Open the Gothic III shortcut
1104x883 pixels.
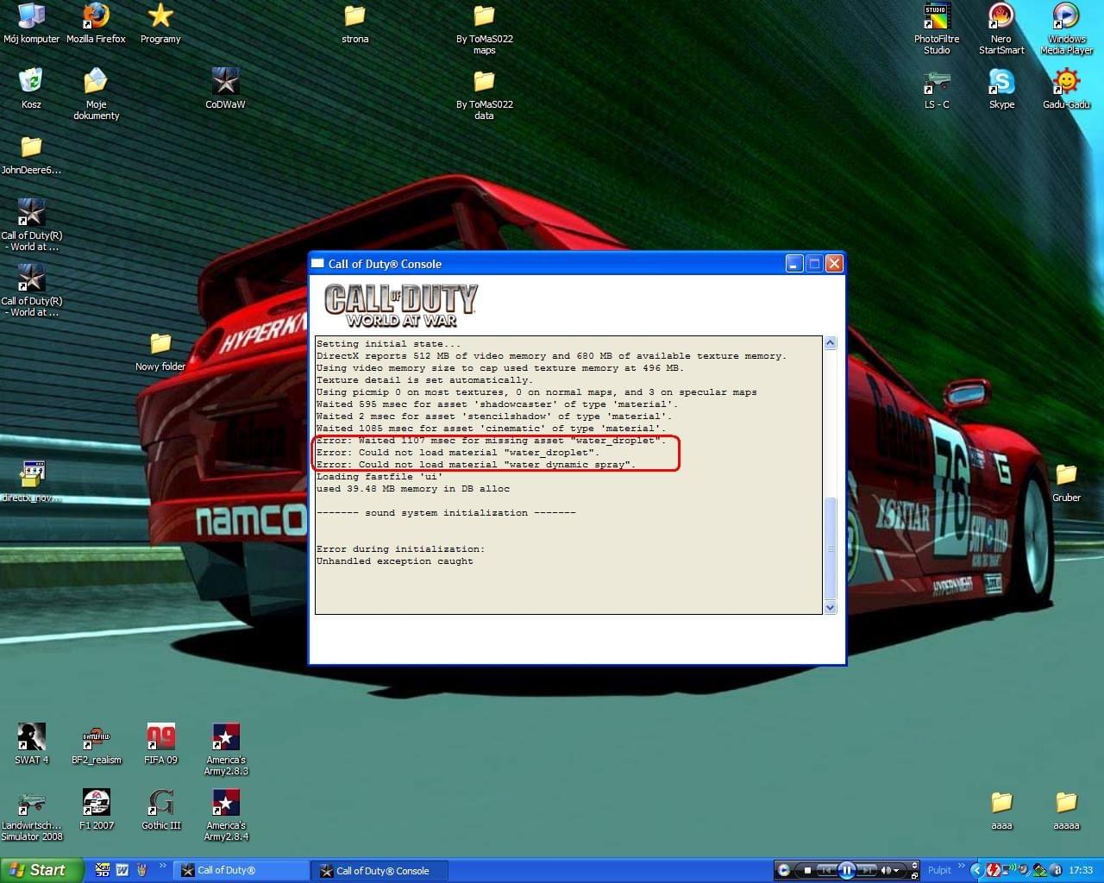coord(160,810)
